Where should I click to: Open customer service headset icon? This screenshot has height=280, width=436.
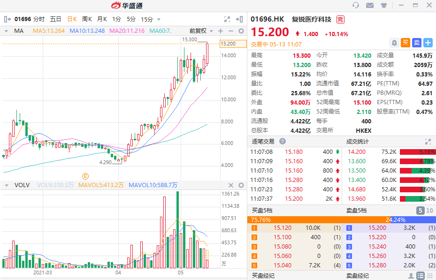click(x=356, y=5)
